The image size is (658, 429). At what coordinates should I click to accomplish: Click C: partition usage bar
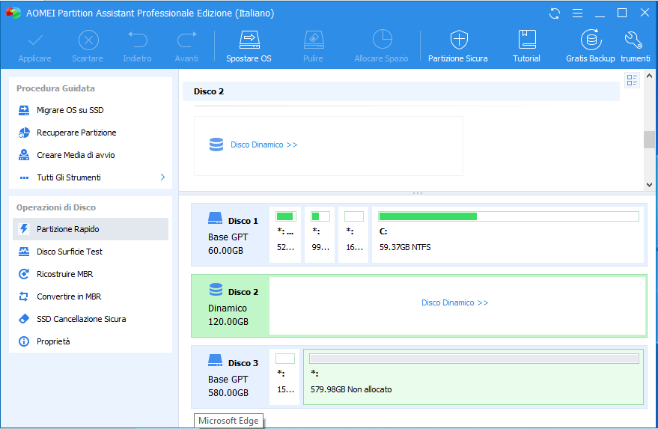coord(508,216)
